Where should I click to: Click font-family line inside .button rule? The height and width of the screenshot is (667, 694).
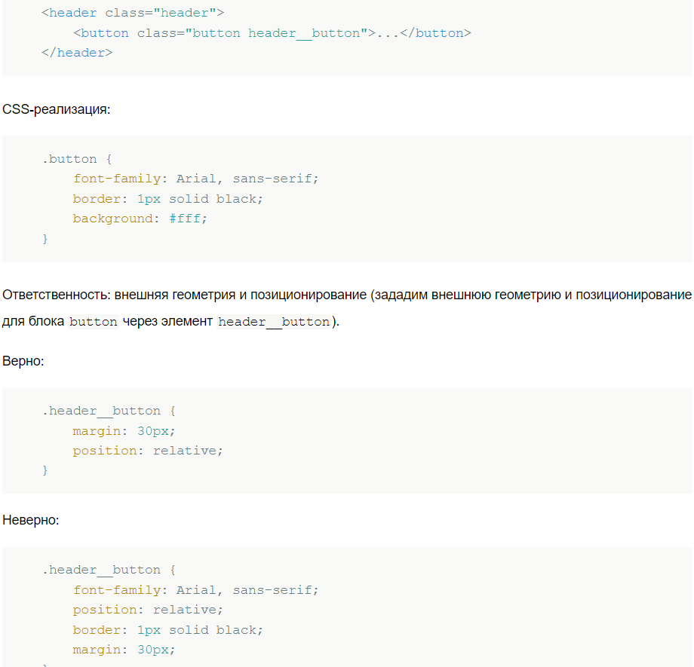pos(196,179)
